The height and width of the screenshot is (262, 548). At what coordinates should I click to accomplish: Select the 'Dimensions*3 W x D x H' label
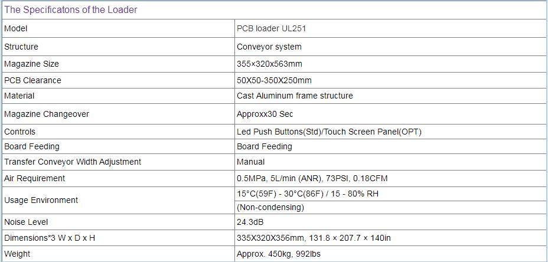(50, 238)
